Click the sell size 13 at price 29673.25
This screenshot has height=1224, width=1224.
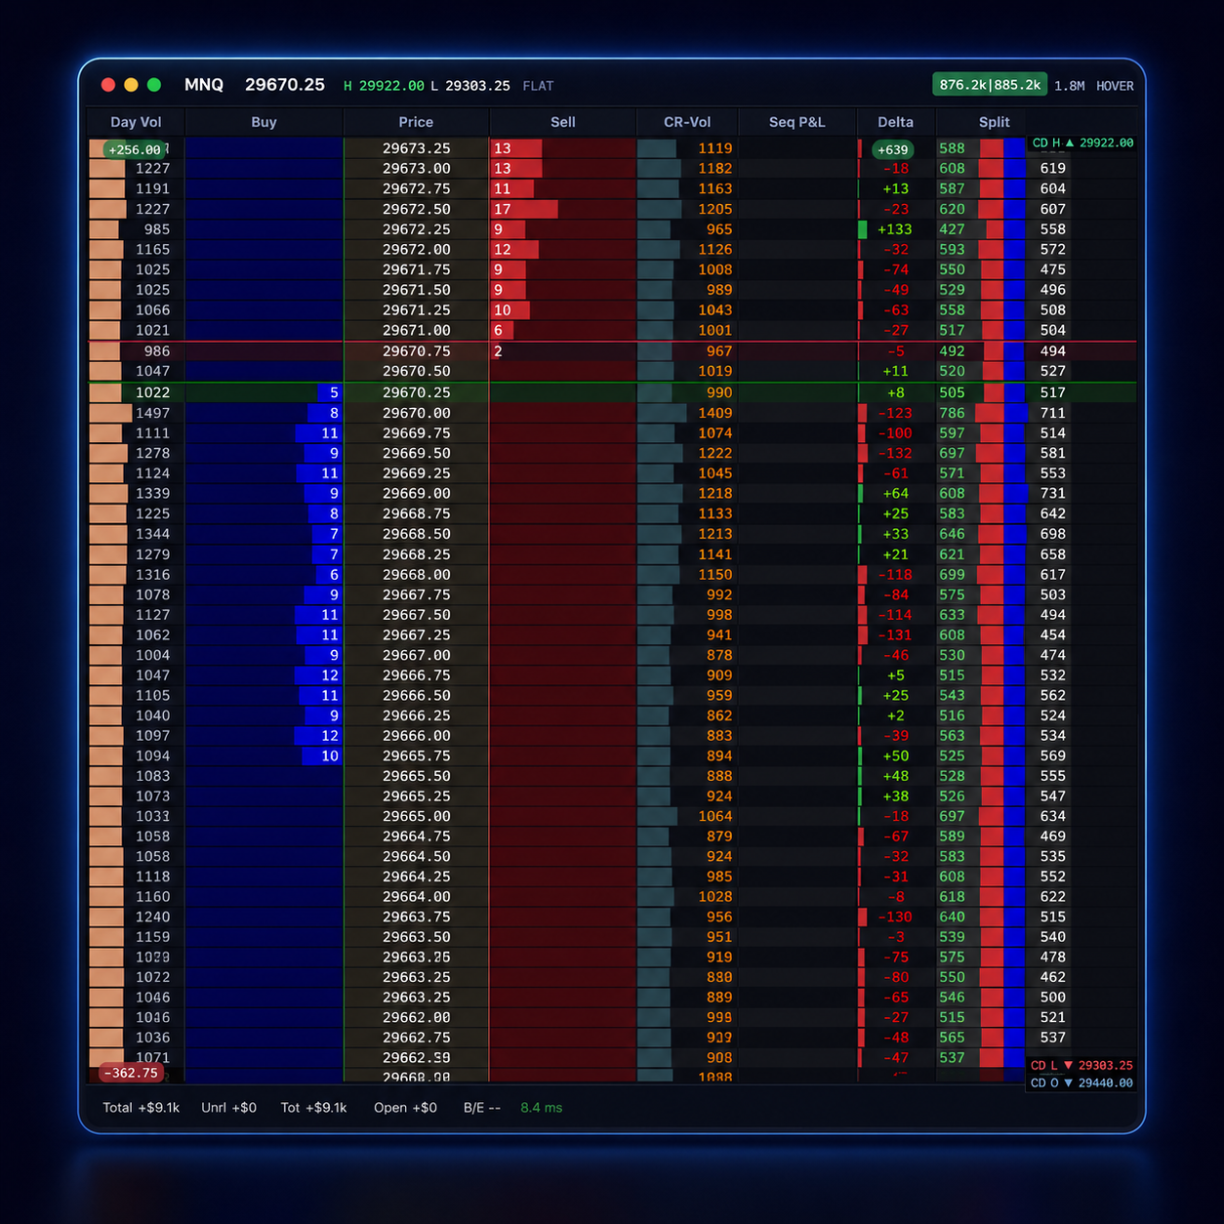click(x=503, y=148)
